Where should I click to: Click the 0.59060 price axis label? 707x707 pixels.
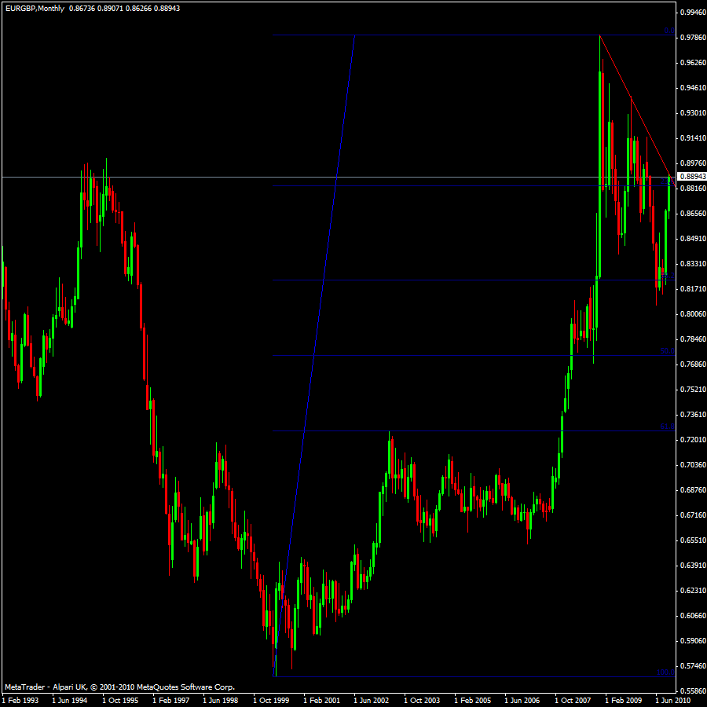pyautogui.click(x=693, y=641)
